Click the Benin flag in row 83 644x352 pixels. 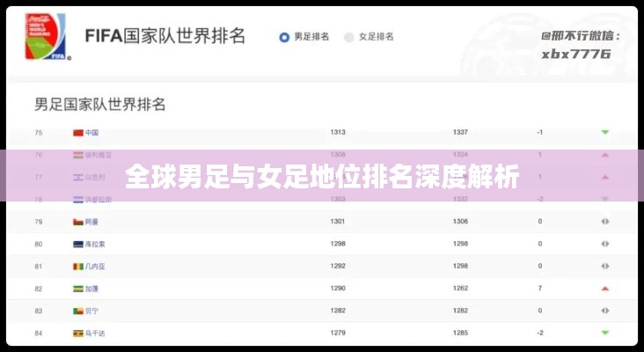(x=77, y=311)
